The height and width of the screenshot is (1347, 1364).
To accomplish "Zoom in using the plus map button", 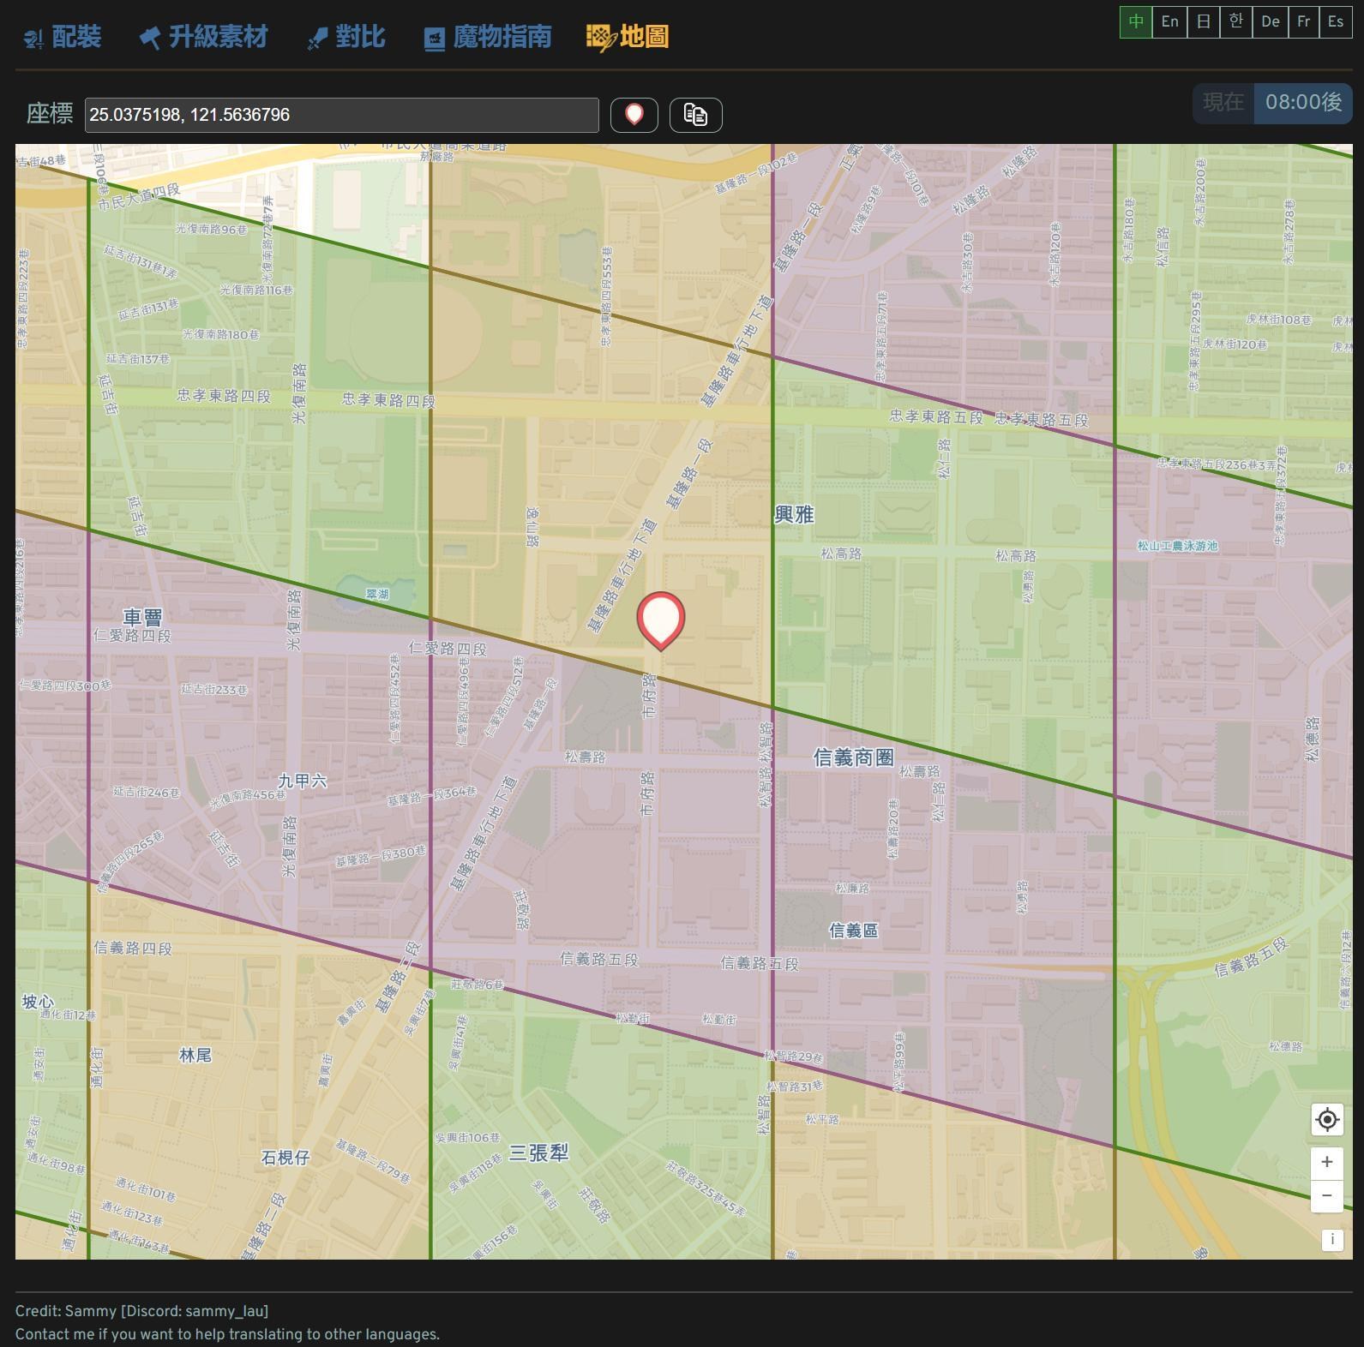I will 1326,1162.
